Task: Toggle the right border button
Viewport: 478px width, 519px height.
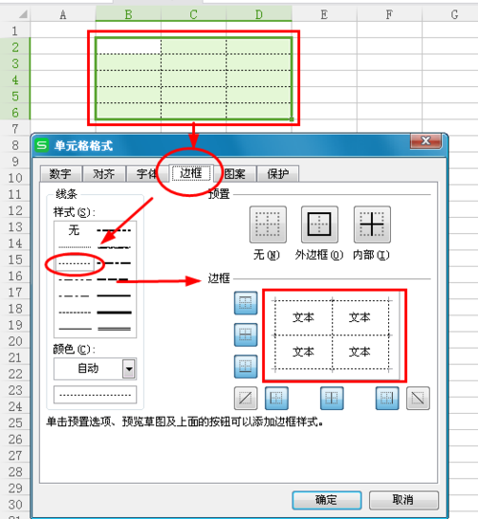Action: 387,399
